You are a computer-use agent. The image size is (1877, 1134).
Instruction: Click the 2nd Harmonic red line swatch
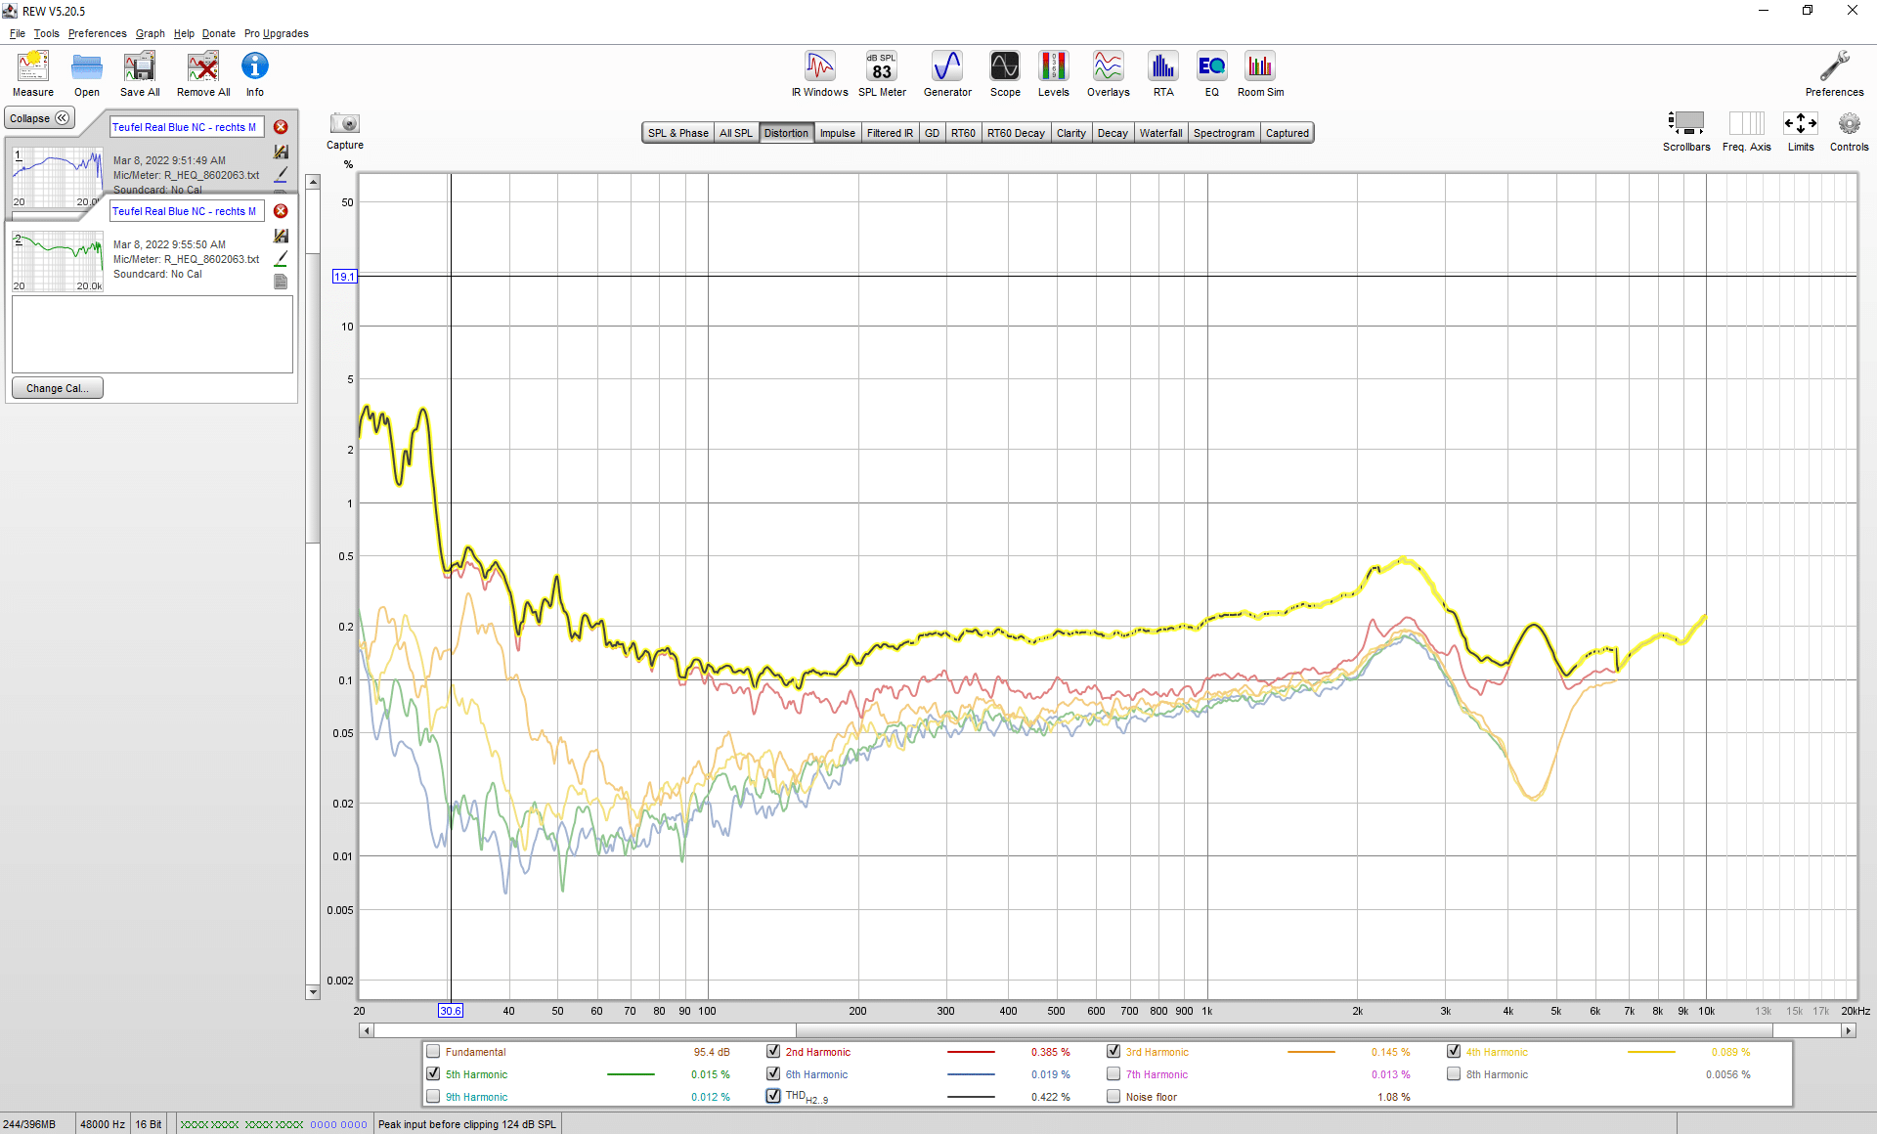tap(971, 1052)
